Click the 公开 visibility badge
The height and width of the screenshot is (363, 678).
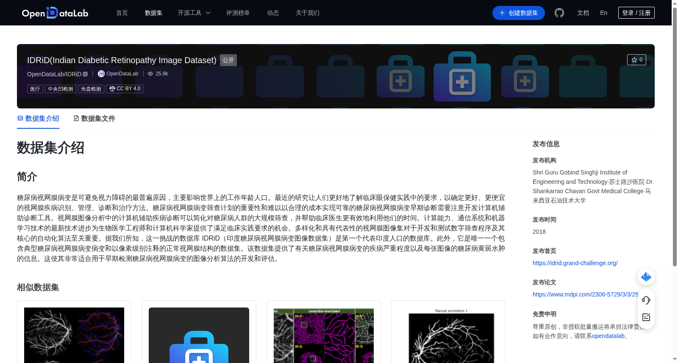tap(228, 60)
